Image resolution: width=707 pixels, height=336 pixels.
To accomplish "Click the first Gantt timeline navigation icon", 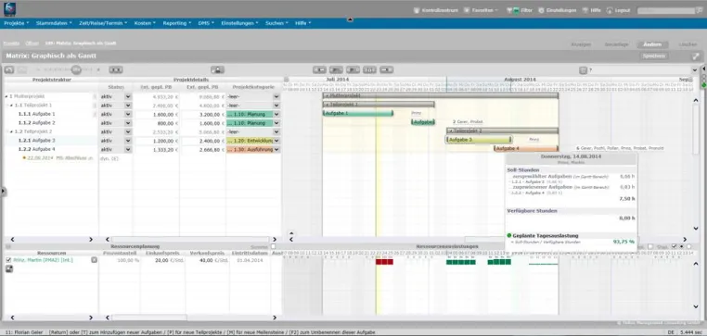I will [x=320, y=69].
